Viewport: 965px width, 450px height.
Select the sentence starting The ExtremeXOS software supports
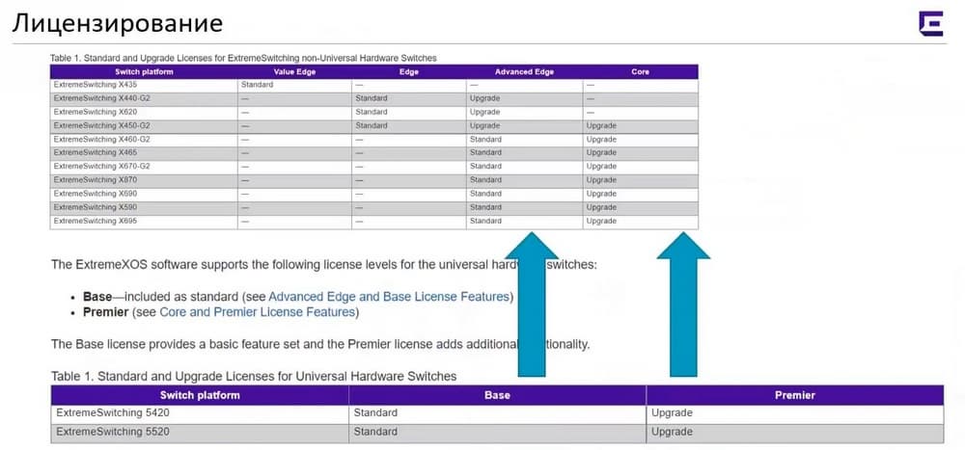click(x=323, y=265)
